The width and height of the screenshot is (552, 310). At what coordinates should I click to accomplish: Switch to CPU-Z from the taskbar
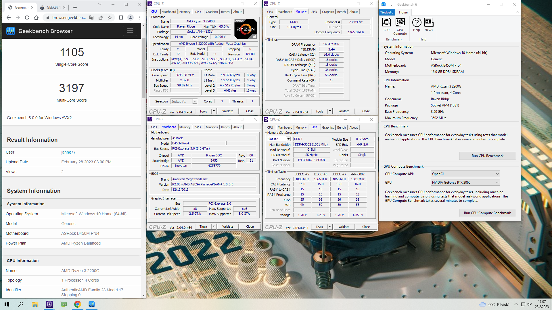click(49, 304)
